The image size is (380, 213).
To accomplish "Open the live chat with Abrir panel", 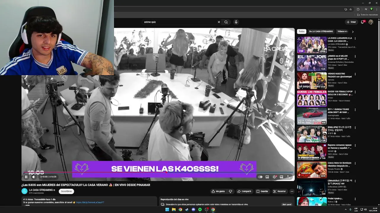I will click(287, 204).
